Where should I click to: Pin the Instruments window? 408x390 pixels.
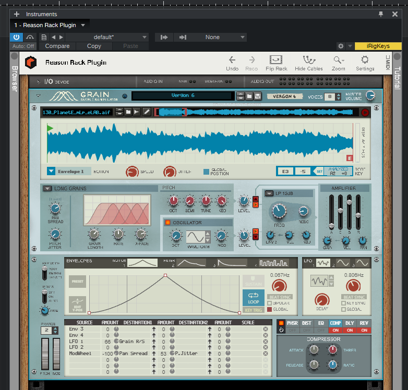(381, 14)
